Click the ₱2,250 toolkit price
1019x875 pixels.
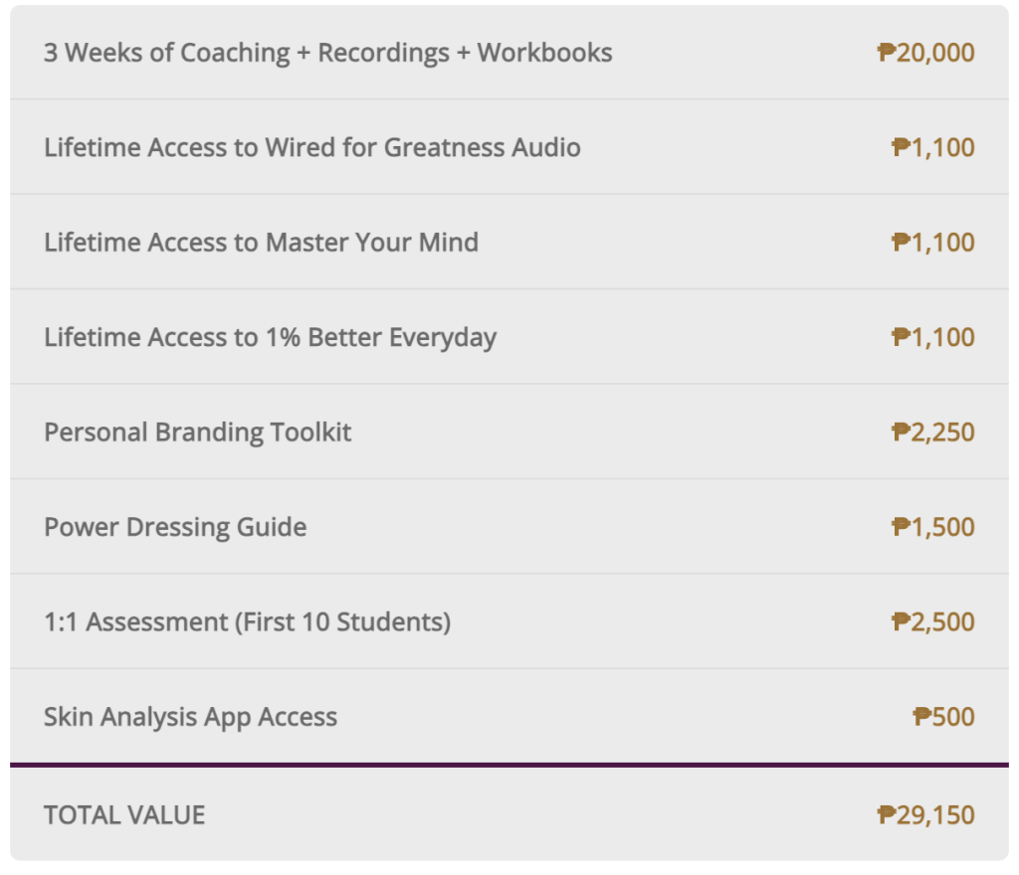coord(932,433)
